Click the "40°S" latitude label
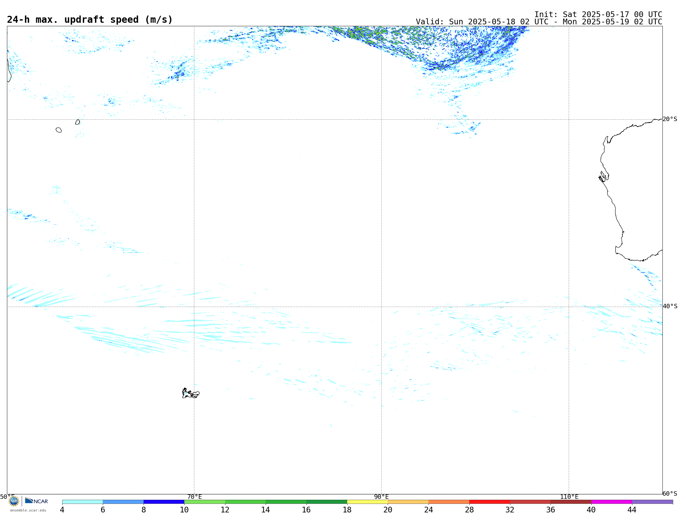The image size is (683, 514). click(x=670, y=306)
